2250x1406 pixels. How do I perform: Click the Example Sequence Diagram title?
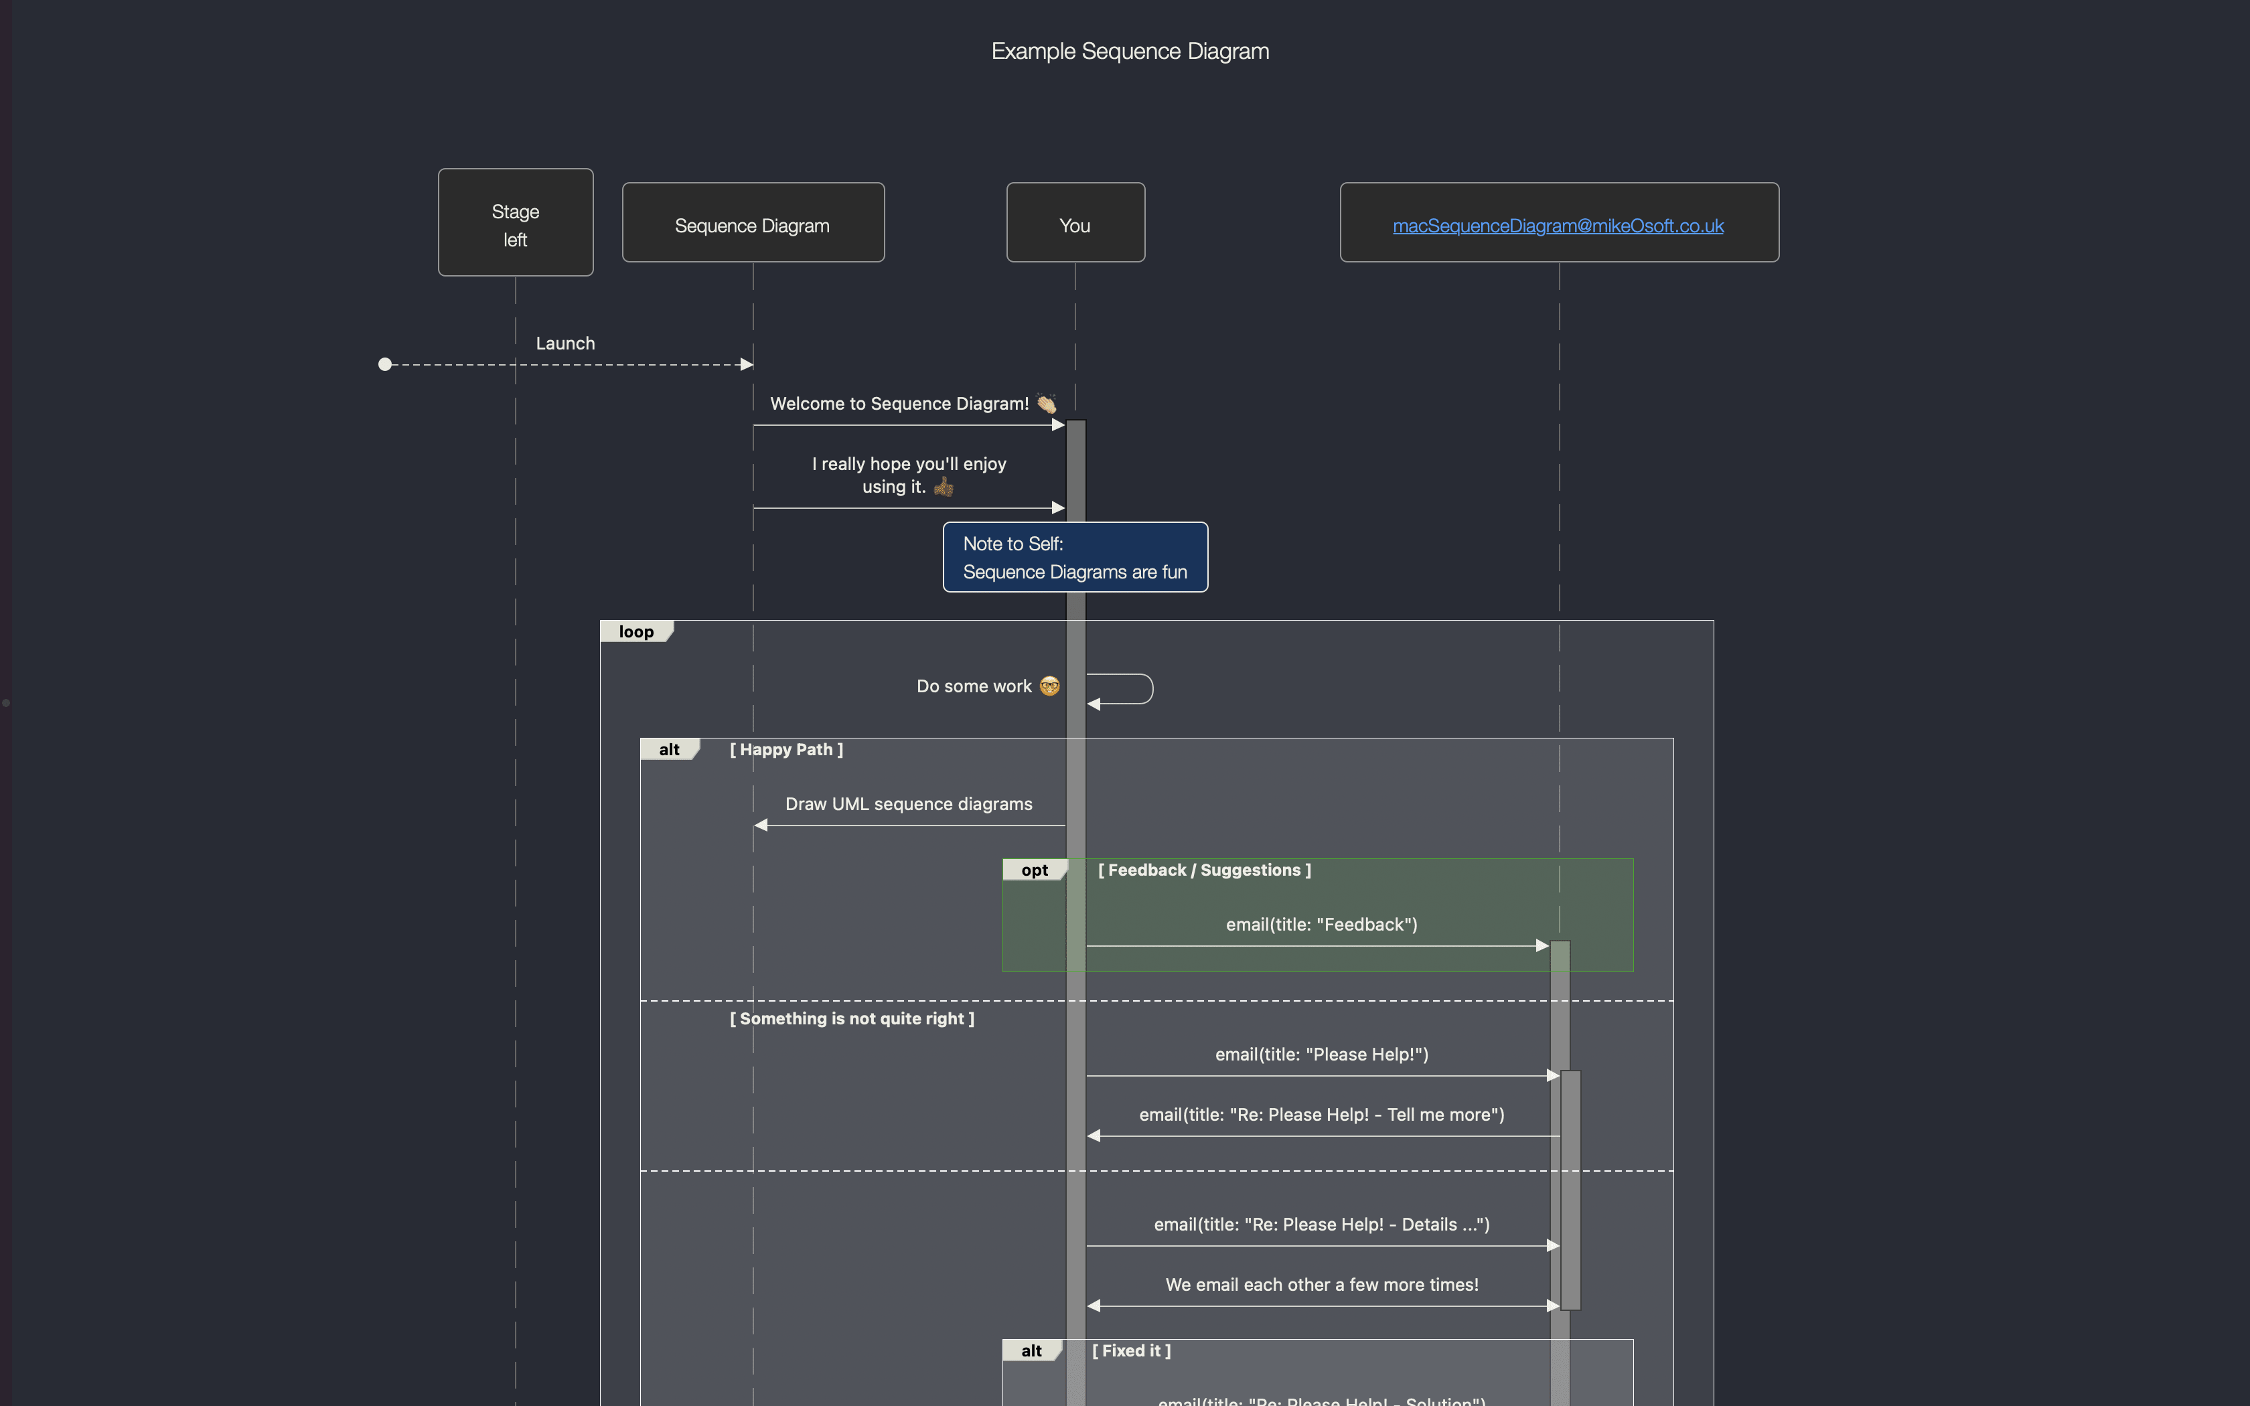point(1130,51)
